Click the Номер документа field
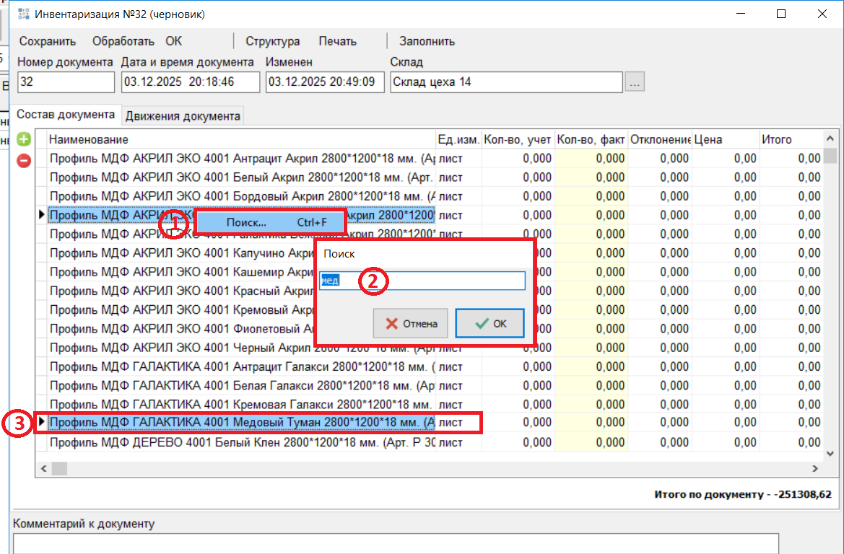This screenshot has width=844, height=554. 66,82
